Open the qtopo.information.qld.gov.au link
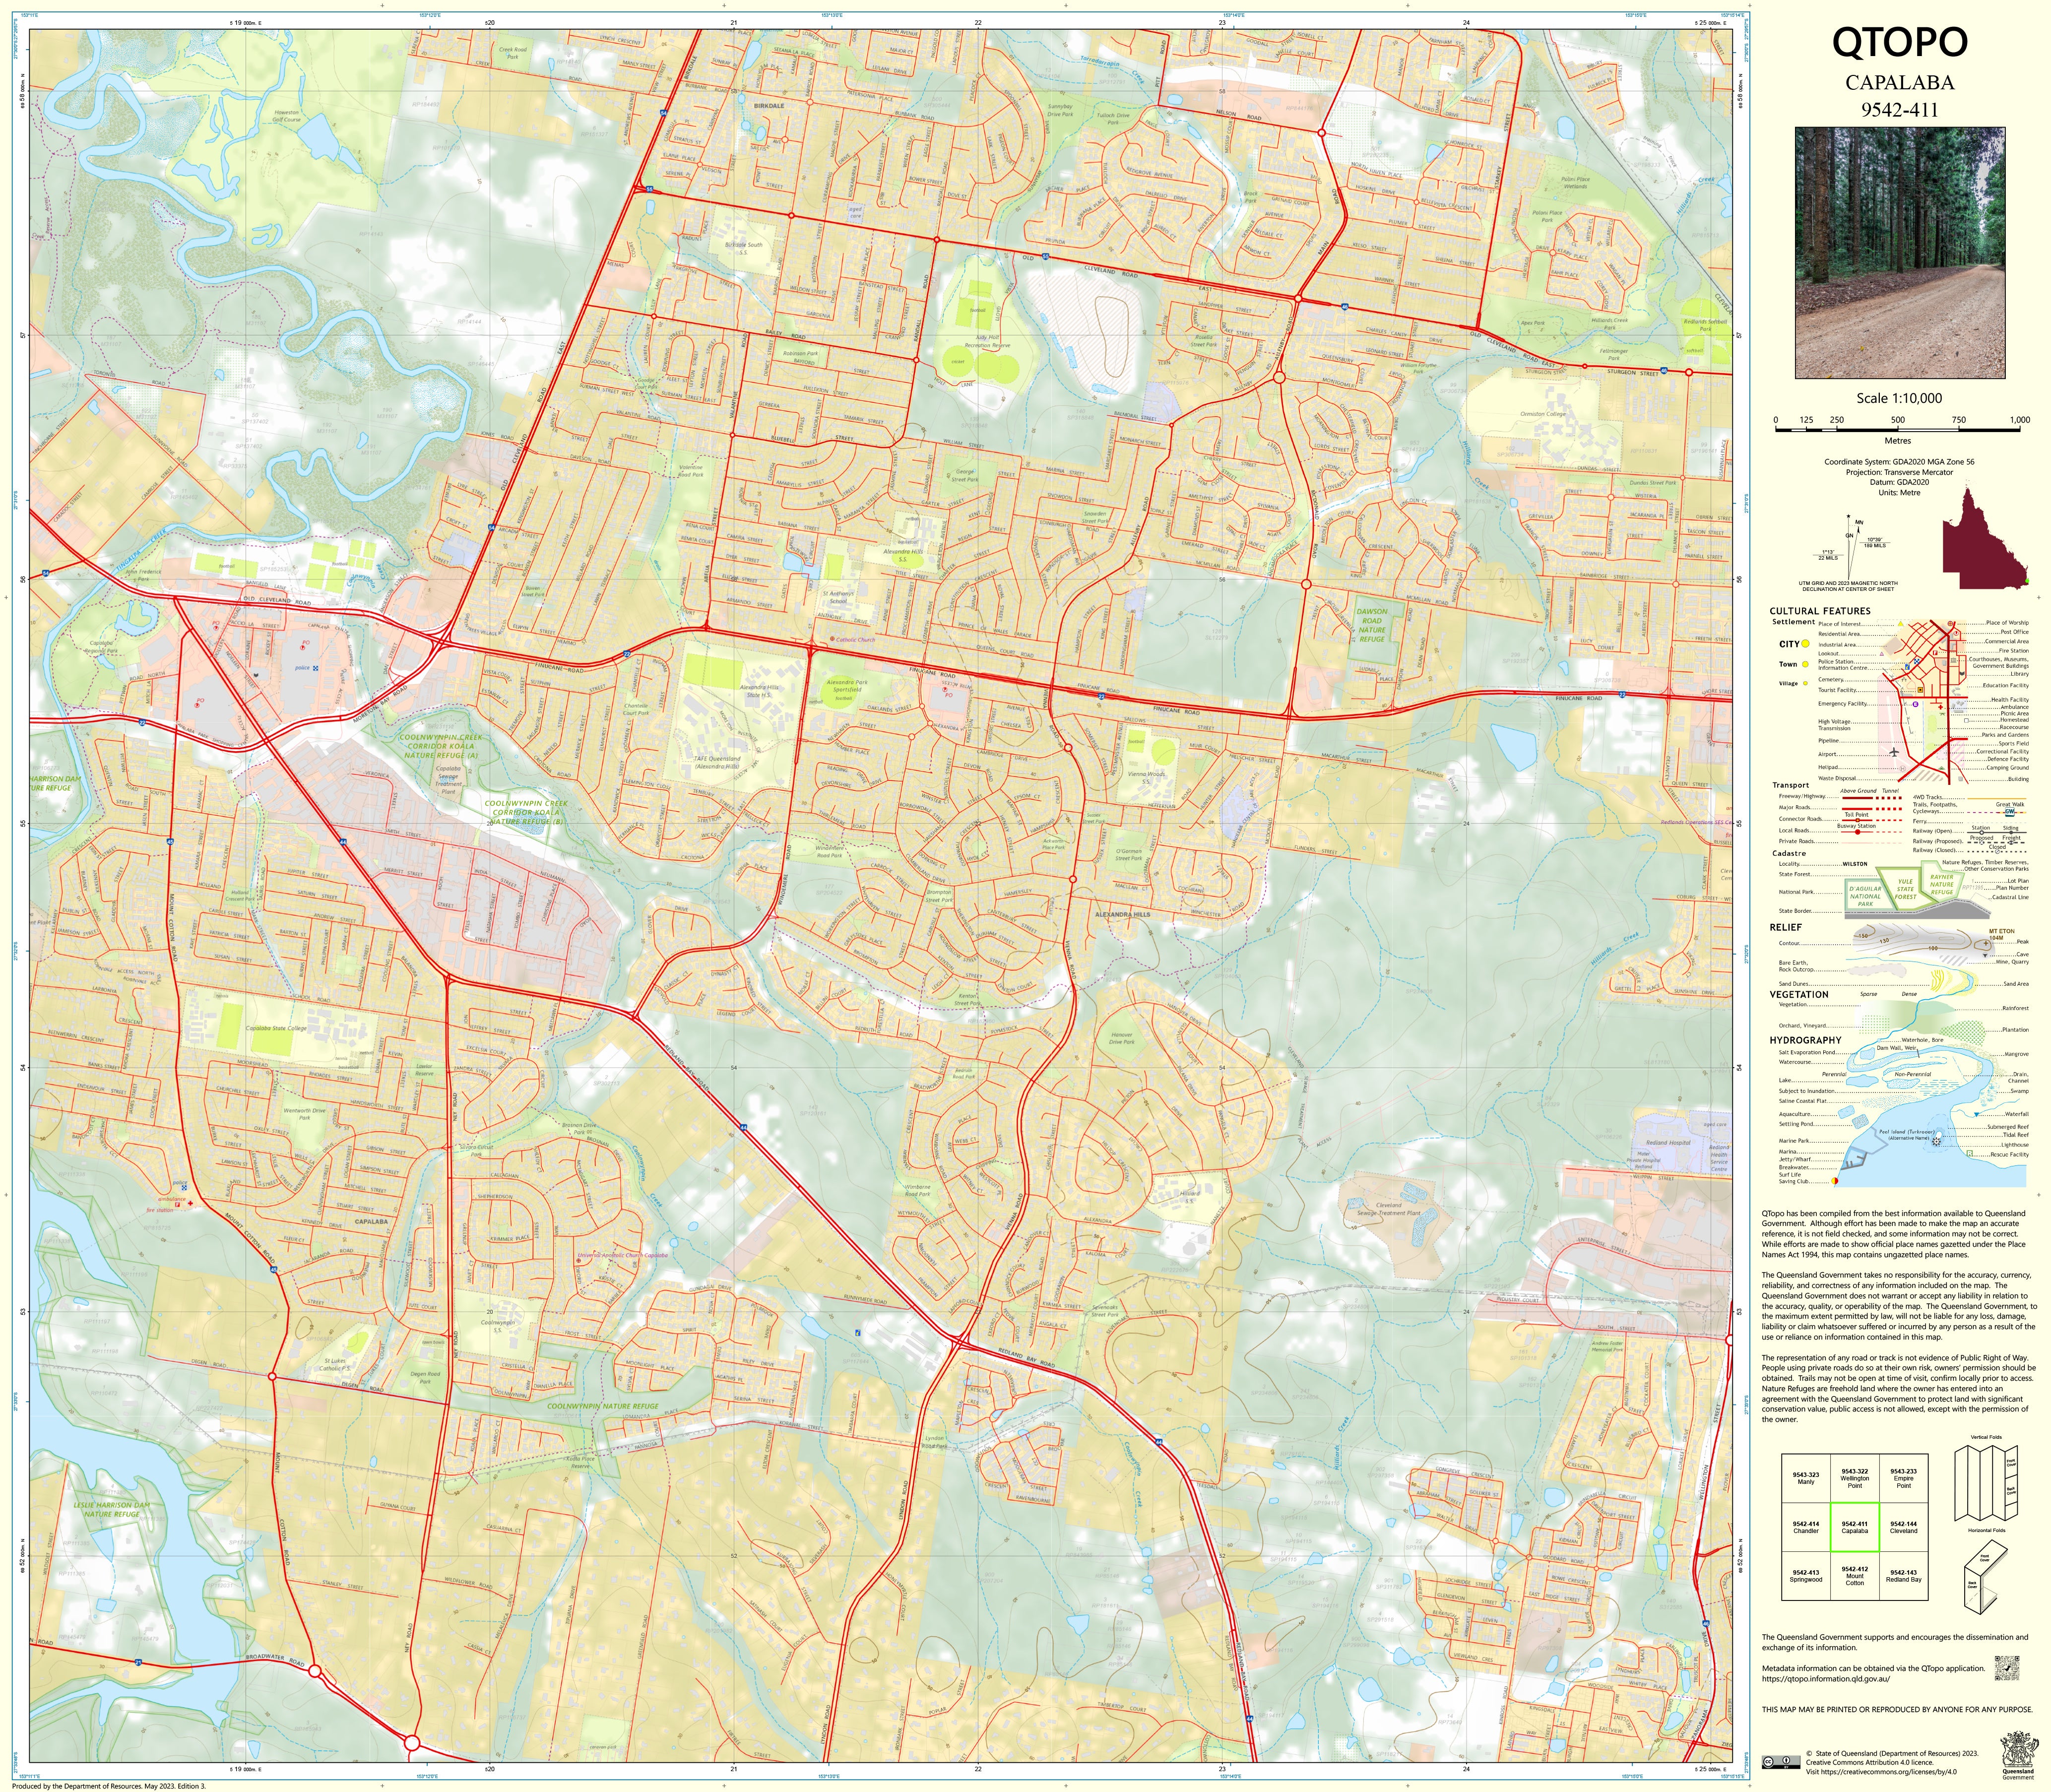Viewport: 2051px width, 1792px height. coord(1826,1679)
